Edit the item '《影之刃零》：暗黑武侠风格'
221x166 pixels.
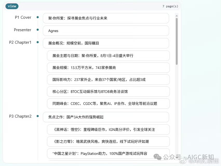click(x=108, y=142)
